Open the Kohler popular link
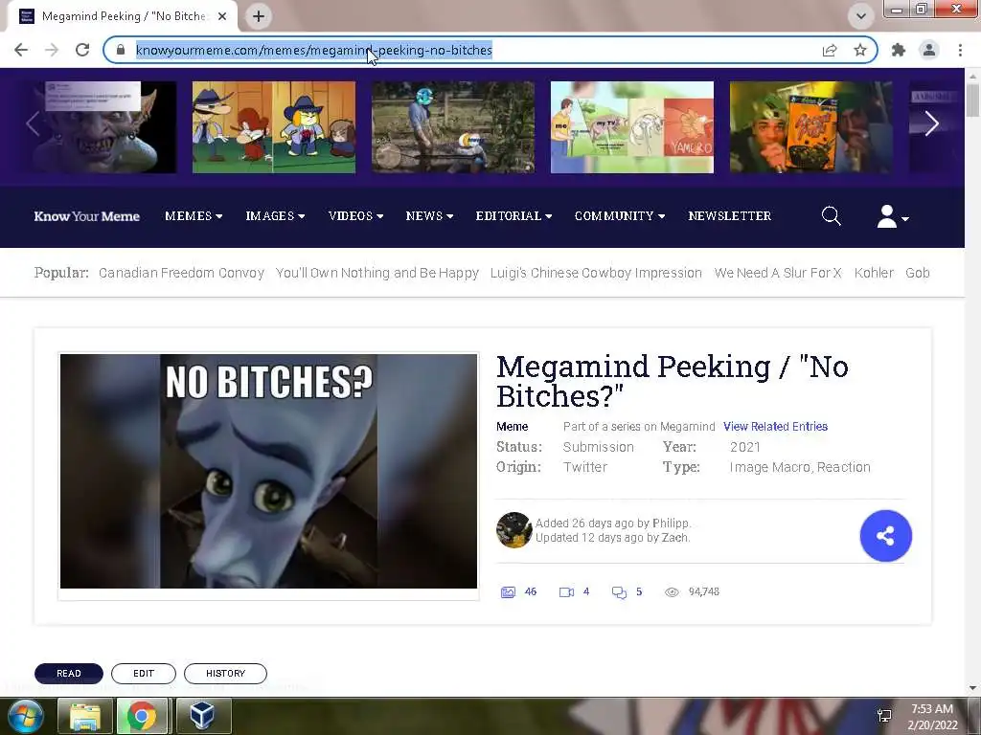Image resolution: width=981 pixels, height=735 pixels. 874,273
